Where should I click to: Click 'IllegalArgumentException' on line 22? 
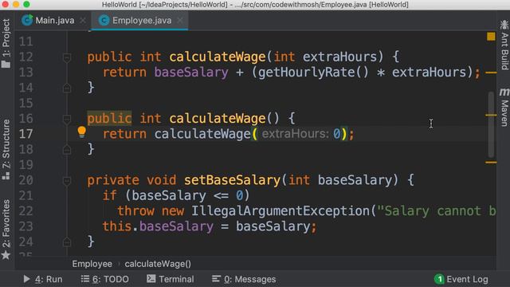280,210
